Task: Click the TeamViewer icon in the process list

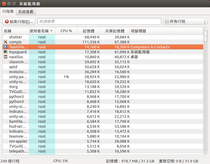Action: [6, 47]
